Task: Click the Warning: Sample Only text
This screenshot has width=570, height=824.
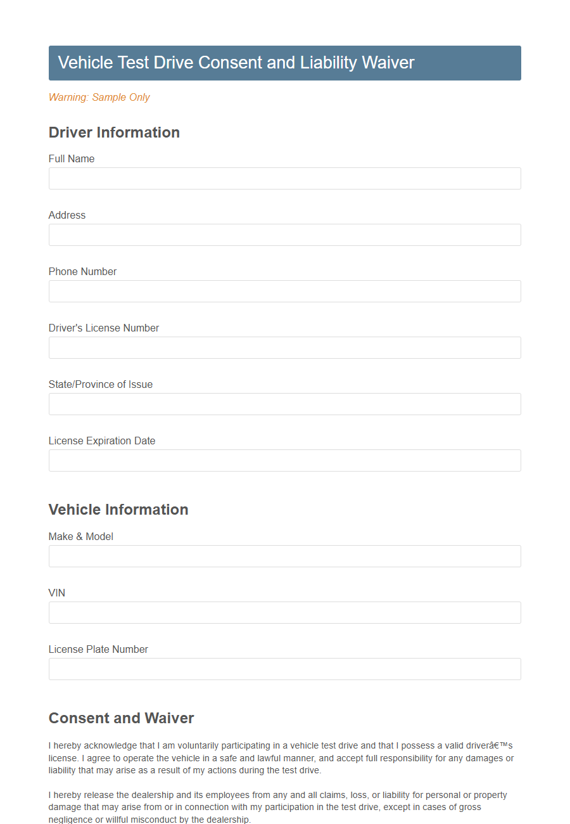Action: (x=99, y=97)
